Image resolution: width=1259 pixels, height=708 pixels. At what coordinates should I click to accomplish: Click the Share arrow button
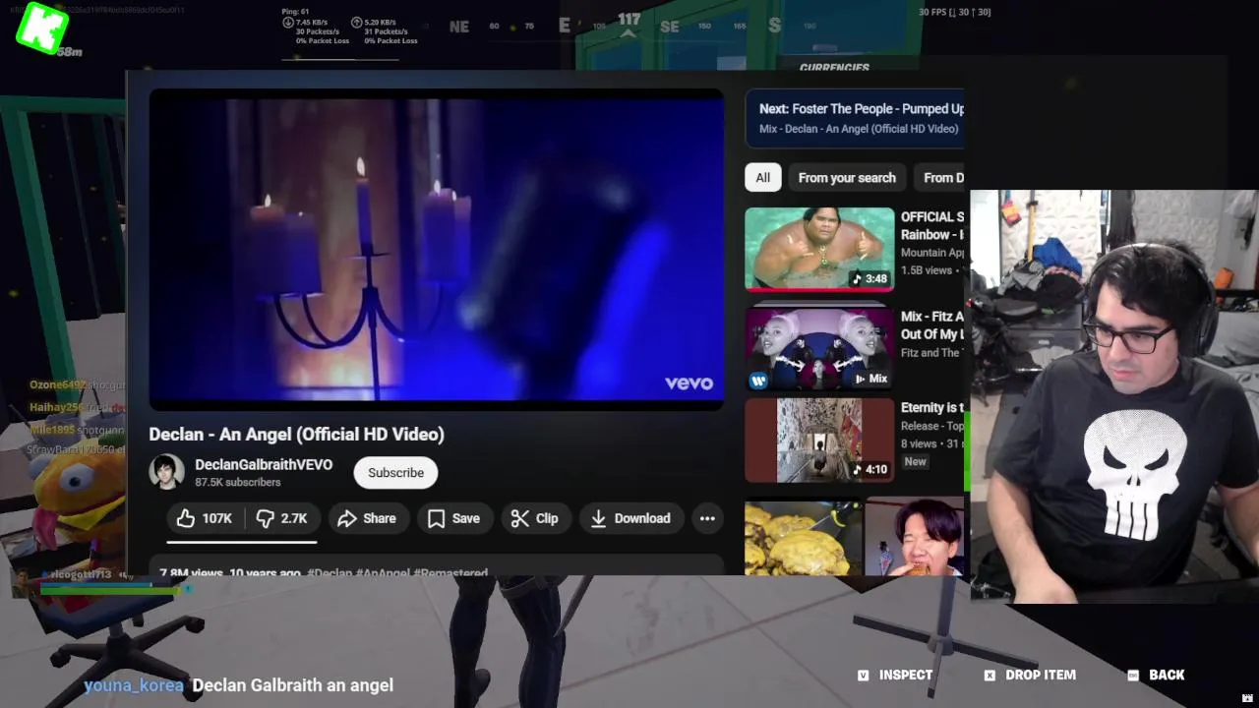tap(367, 518)
